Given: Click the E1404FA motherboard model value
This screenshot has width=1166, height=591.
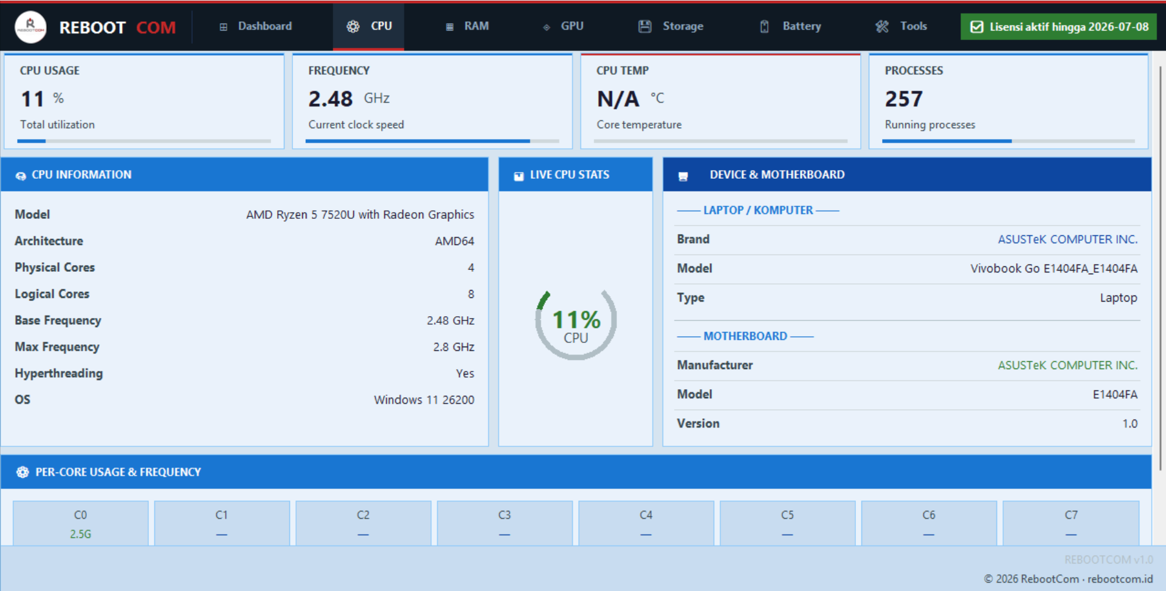Looking at the screenshot, I should [x=1115, y=394].
